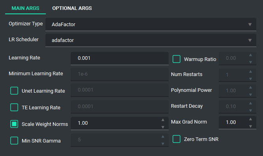Screen dimensions: 263x156
Task: Click Num Restarts down arrow
Action: [x=250, y=79]
